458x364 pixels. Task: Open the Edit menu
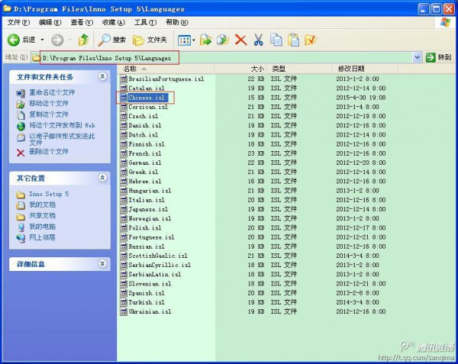50,22
